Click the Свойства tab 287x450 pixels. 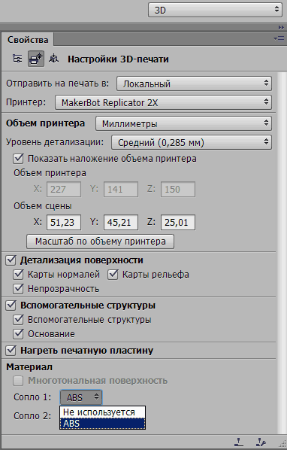pyautogui.click(x=28, y=39)
